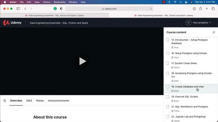This screenshot has height=122, width=218.
Task: Check lecture 16 Setup Postgres using Docker
Action: coord(168,53)
